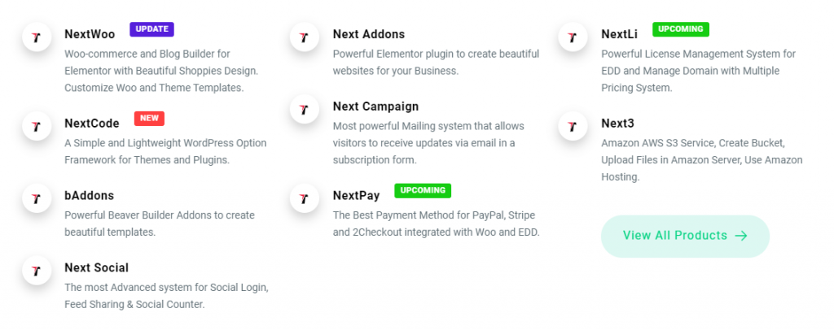This screenshot has width=834, height=330.
Task: Open the Next Social title link
Action: (x=96, y=267)
